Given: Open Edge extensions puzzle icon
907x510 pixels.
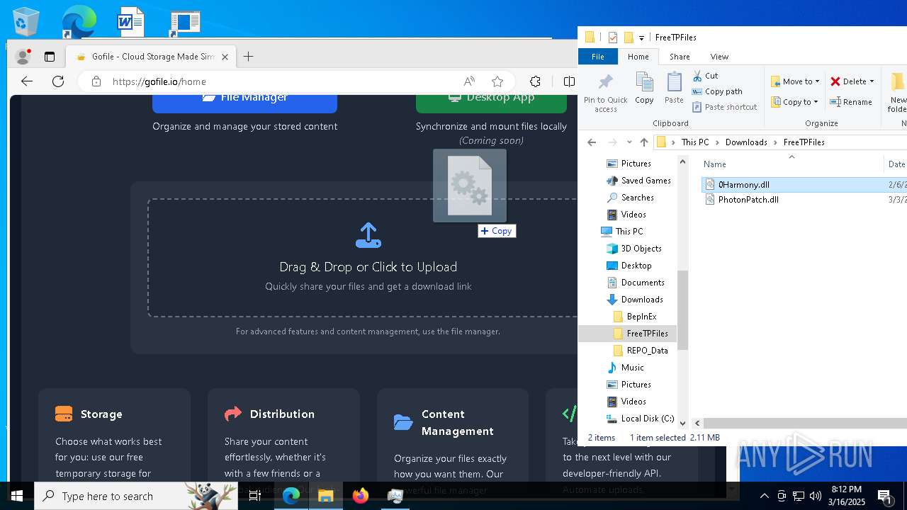Looking at the screenshot, I should [536, 81].
